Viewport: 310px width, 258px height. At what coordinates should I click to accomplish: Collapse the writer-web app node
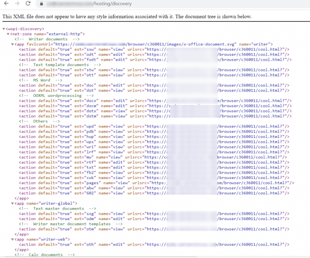(13, 239)
